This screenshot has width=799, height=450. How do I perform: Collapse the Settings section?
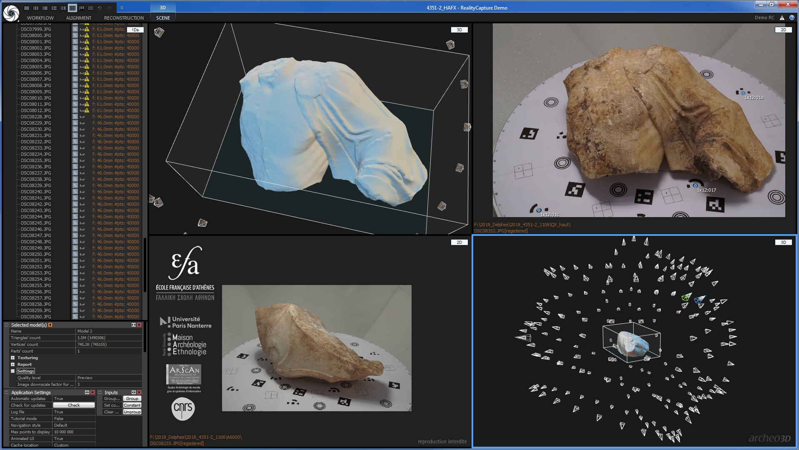click(x=13, y=371)
